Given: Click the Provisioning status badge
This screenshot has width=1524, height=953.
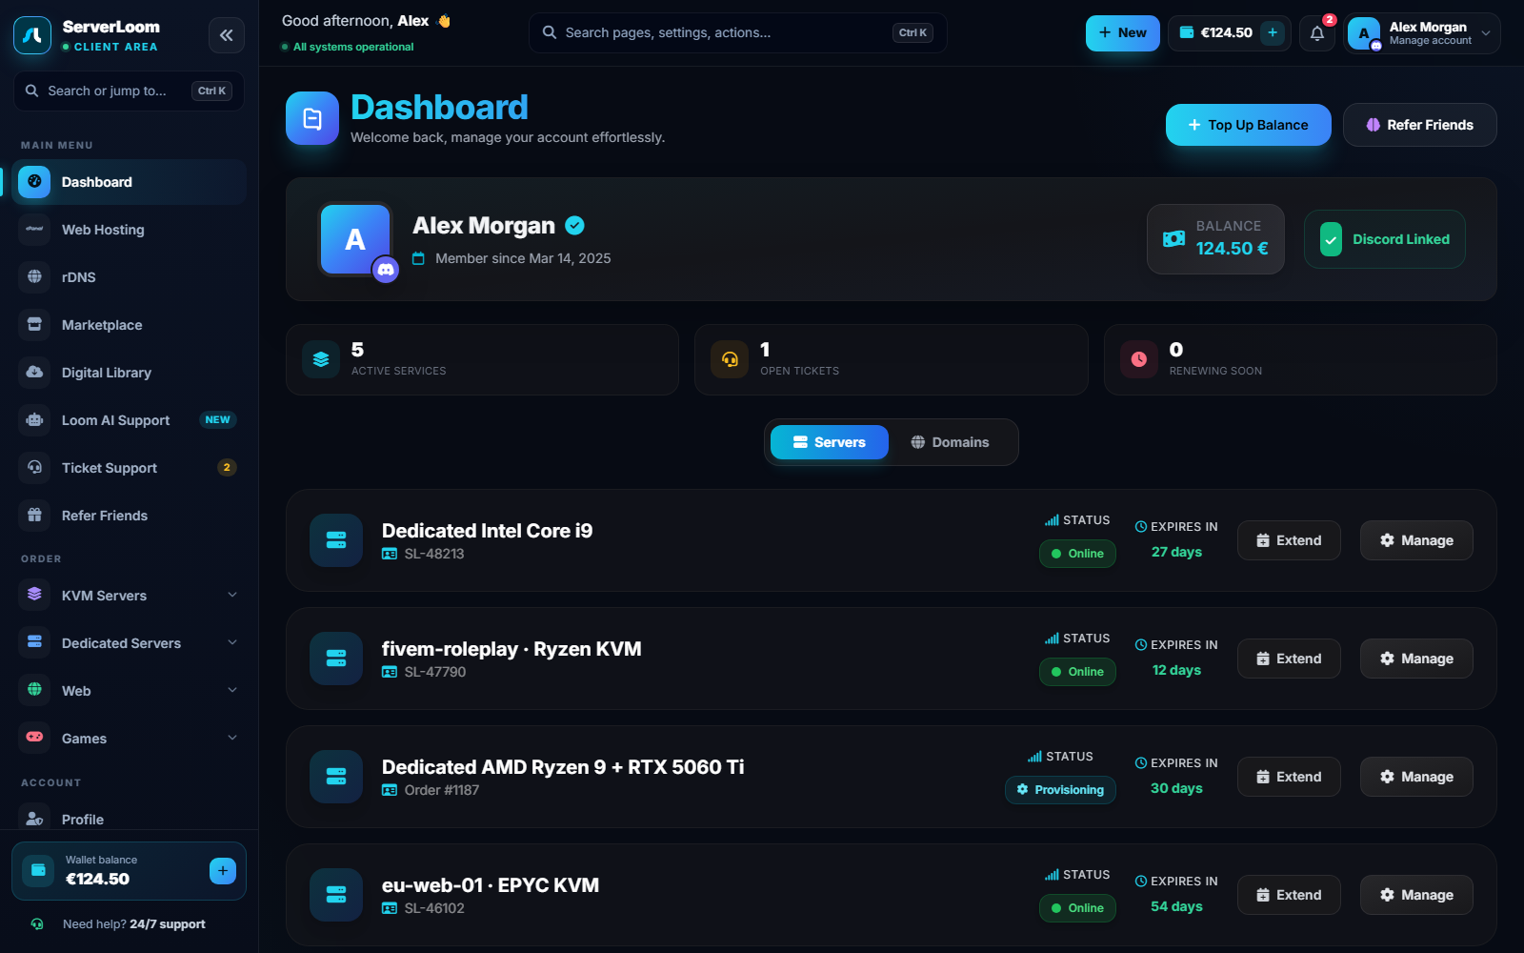Looking at the screenshot, I should coord(1060,790).
